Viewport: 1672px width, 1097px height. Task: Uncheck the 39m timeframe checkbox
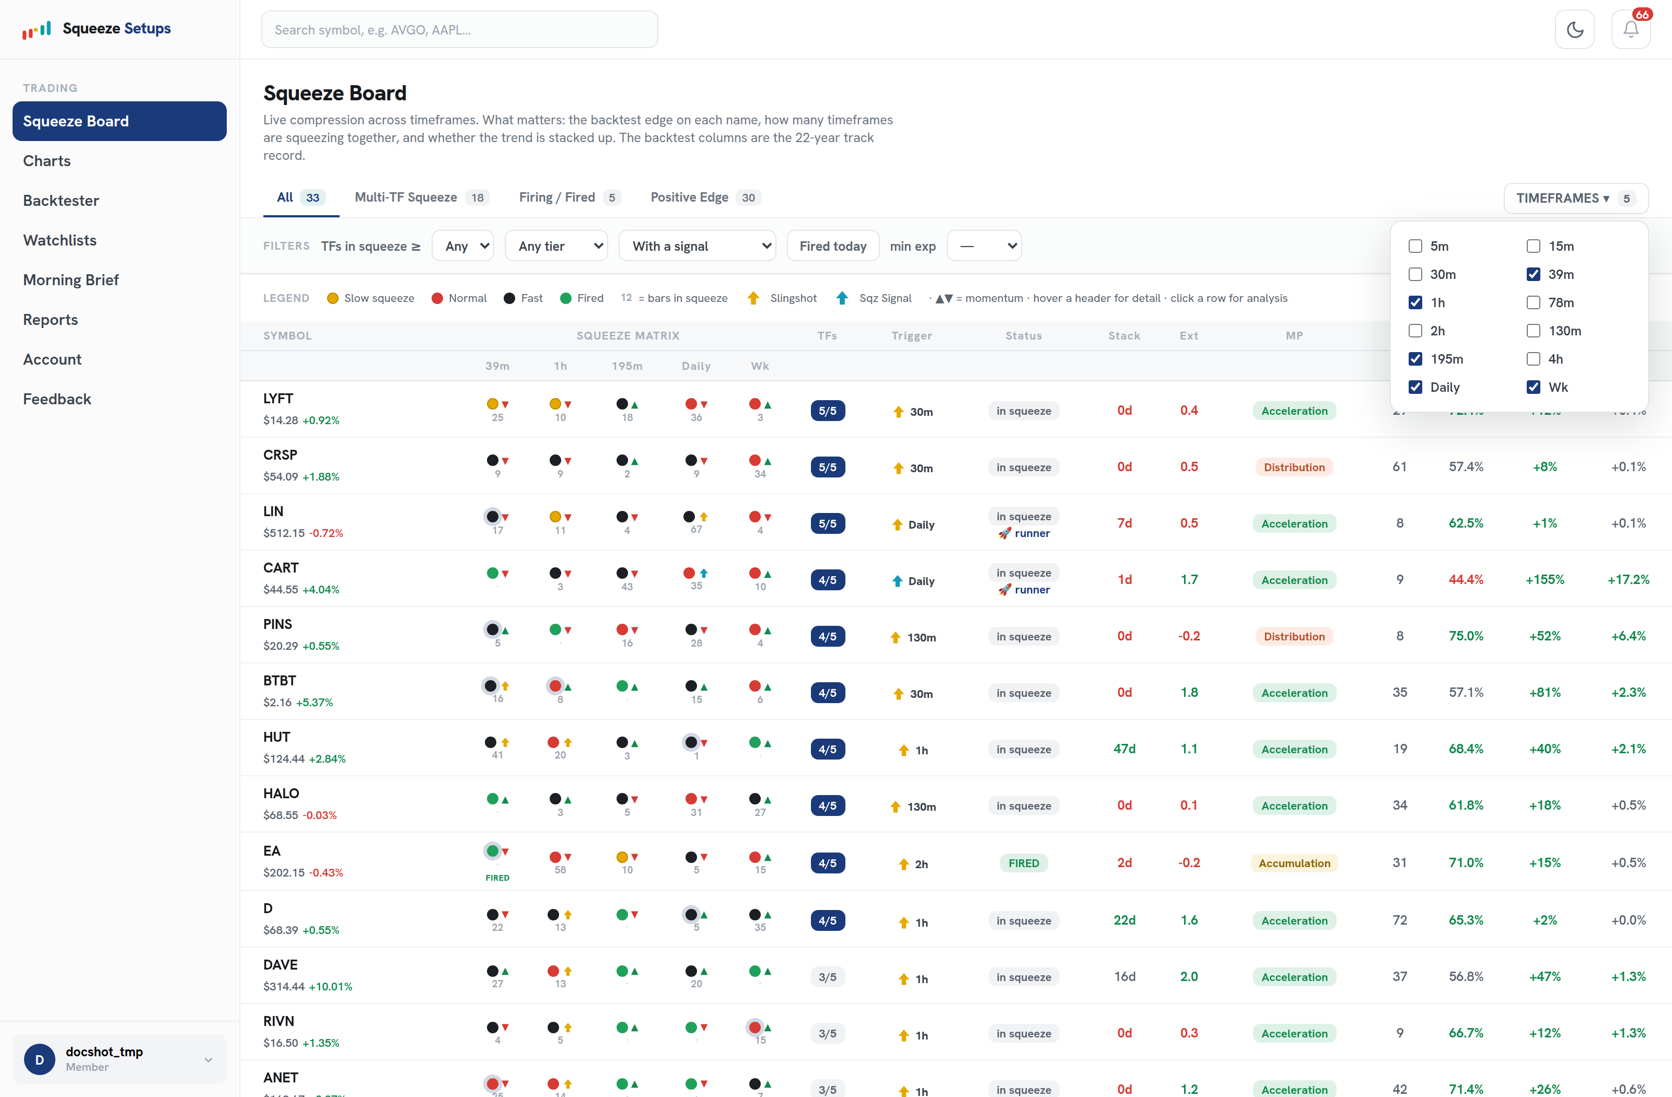tap(1534, 275)
